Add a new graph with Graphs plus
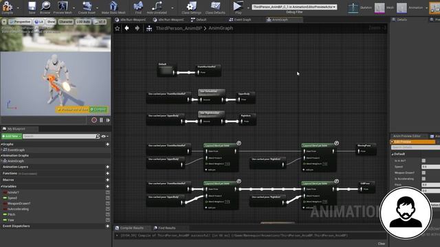Viewport: 440px width, 247px height. [107, 144]
